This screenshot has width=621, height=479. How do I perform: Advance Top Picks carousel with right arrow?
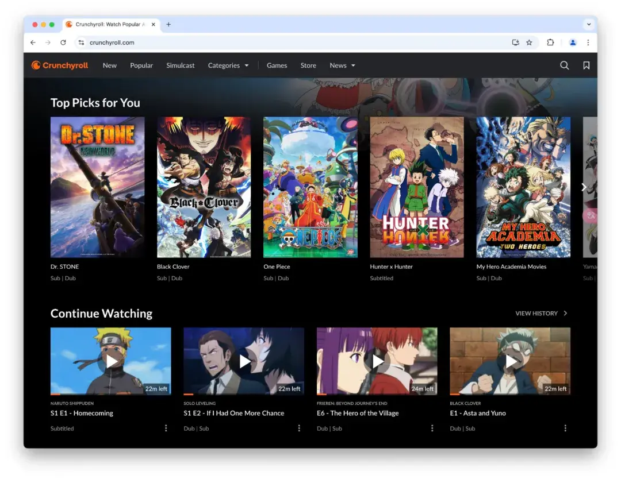click(584, 187)
